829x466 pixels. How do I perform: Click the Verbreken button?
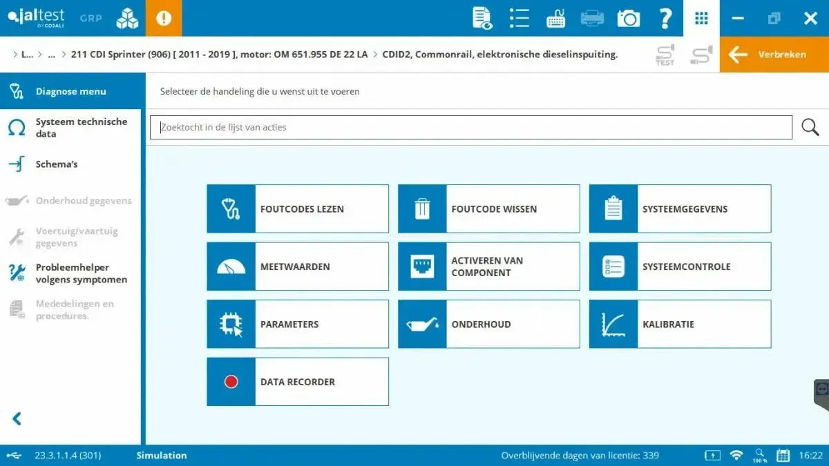(774, 55)
